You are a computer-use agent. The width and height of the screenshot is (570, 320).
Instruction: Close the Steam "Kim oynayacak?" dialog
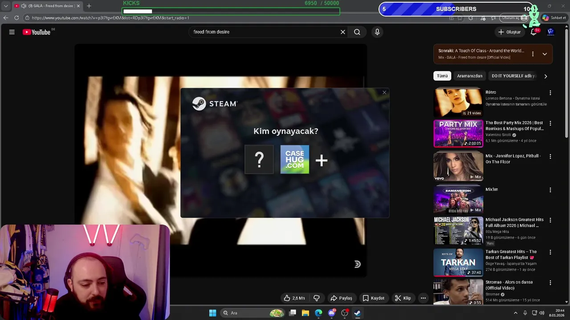384,92
